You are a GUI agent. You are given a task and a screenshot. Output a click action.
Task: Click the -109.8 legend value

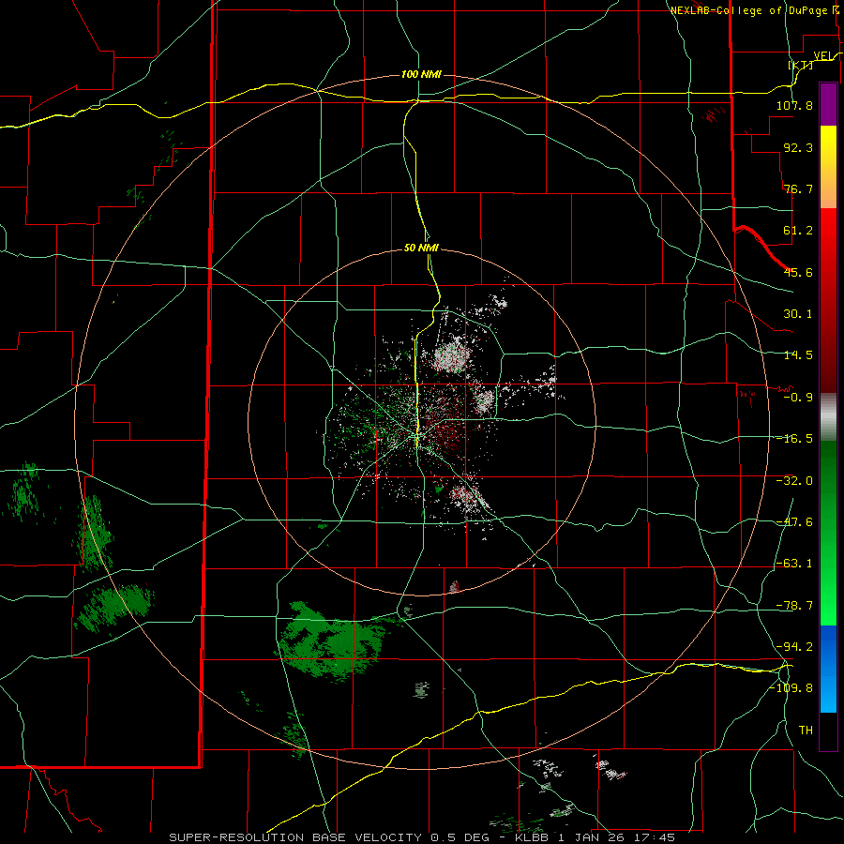[x=791, y=688]
